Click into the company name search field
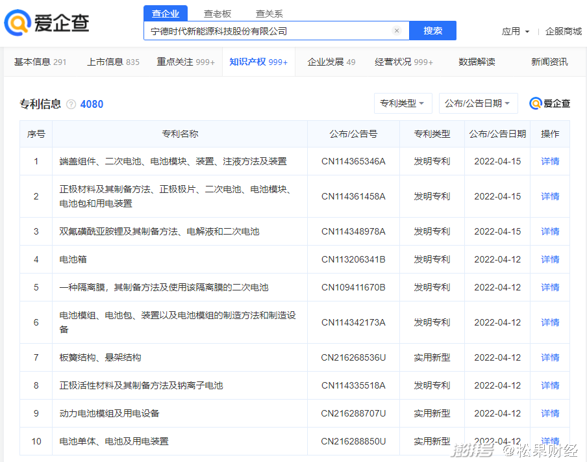This screenshot has height=462, width=587. coord(266,31)
